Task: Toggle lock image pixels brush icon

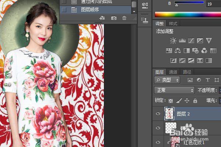Action: click(179, 100)
